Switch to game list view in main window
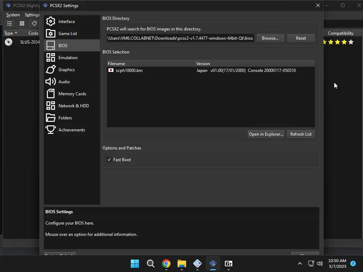This screenshot has height=272, width=363. 10,23
